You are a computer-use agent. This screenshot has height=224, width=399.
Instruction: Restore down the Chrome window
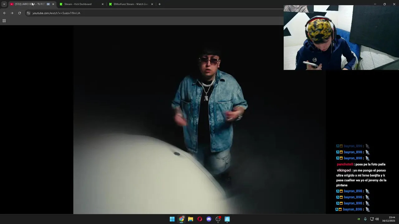[x=385, y=4]
